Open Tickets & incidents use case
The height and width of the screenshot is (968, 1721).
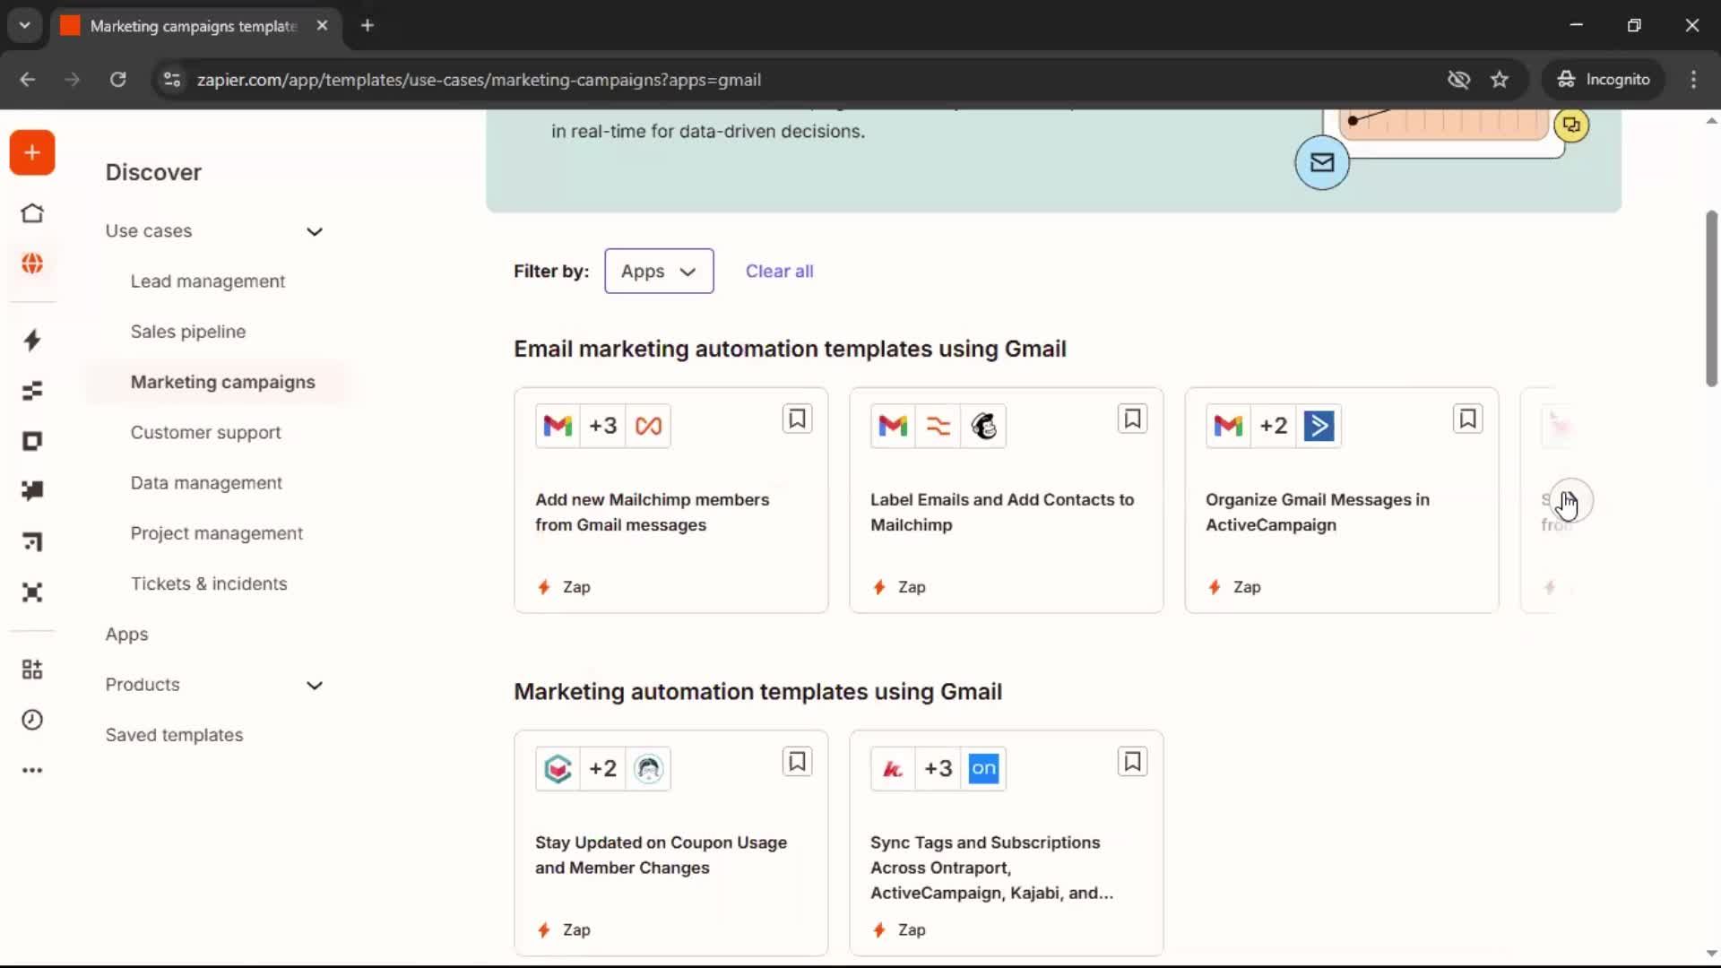click(x=209, y=583)
